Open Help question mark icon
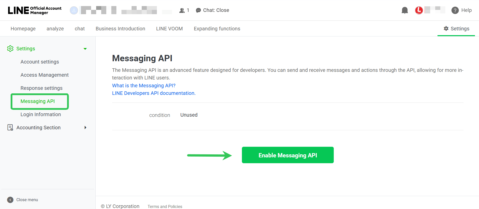Screen dimensions: 479x209 coord(455,10)
